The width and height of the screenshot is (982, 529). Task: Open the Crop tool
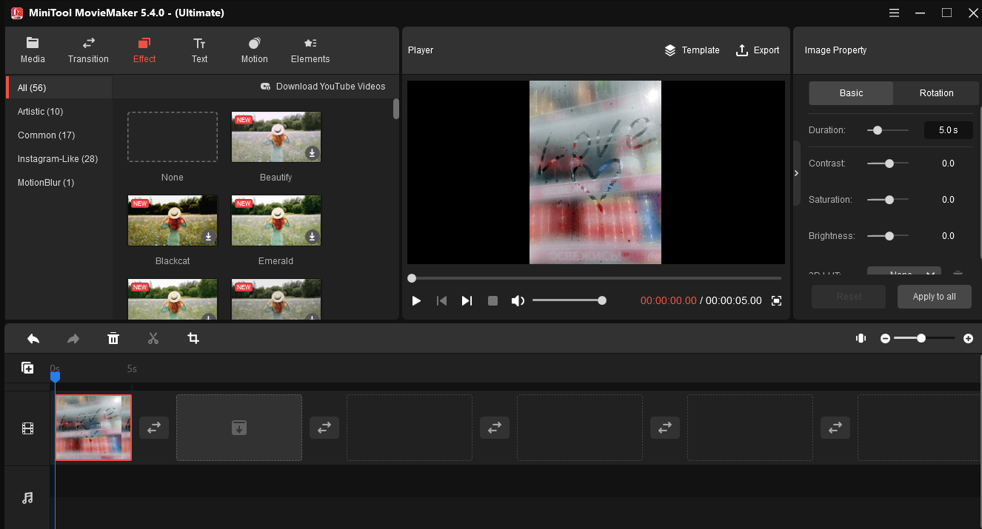[x=193, y=338]
